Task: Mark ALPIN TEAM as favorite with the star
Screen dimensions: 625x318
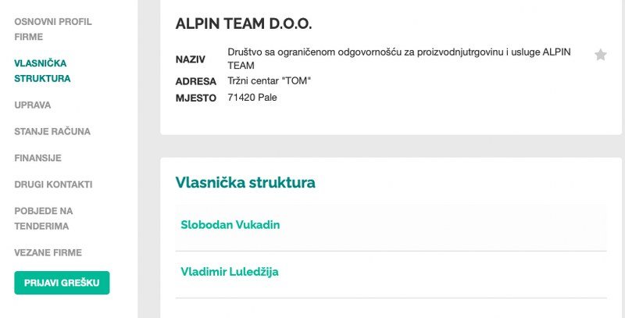Action: click(600, 55)
